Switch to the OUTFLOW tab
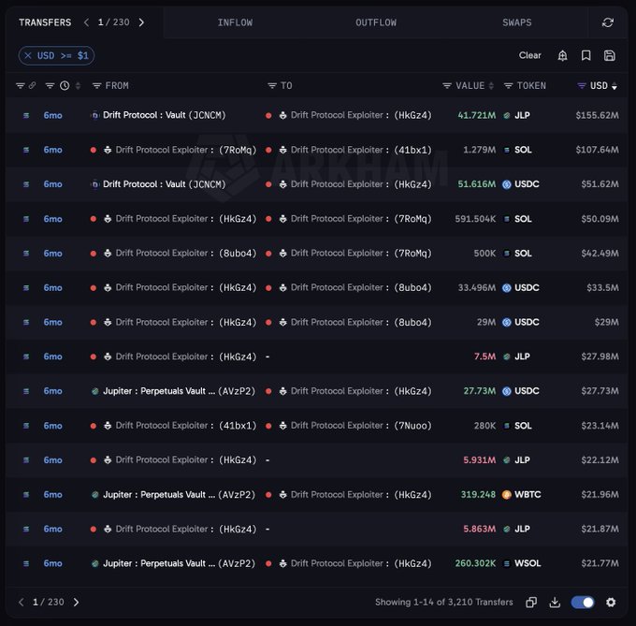Image resolution: width=636 pixels, height=626 pixels. tap(376, 22)
